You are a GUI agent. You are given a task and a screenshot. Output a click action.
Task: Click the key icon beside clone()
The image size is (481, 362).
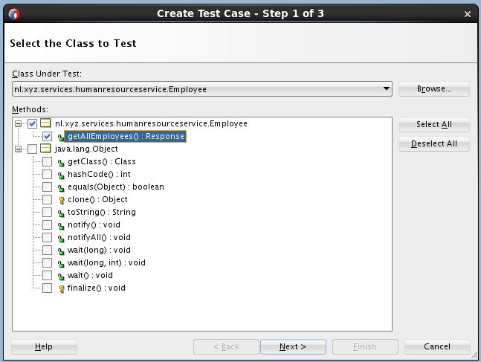click(x=61, y=200)
